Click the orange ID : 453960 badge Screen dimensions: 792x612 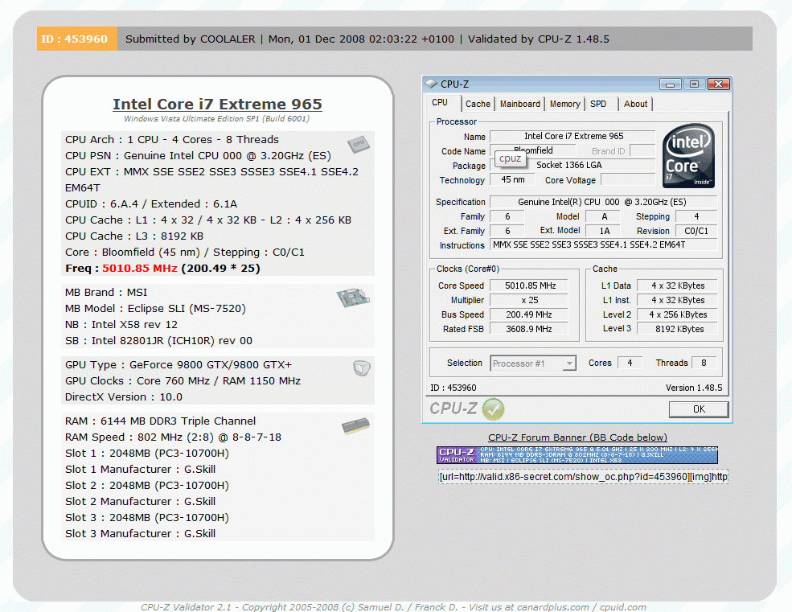click(76, 39)
